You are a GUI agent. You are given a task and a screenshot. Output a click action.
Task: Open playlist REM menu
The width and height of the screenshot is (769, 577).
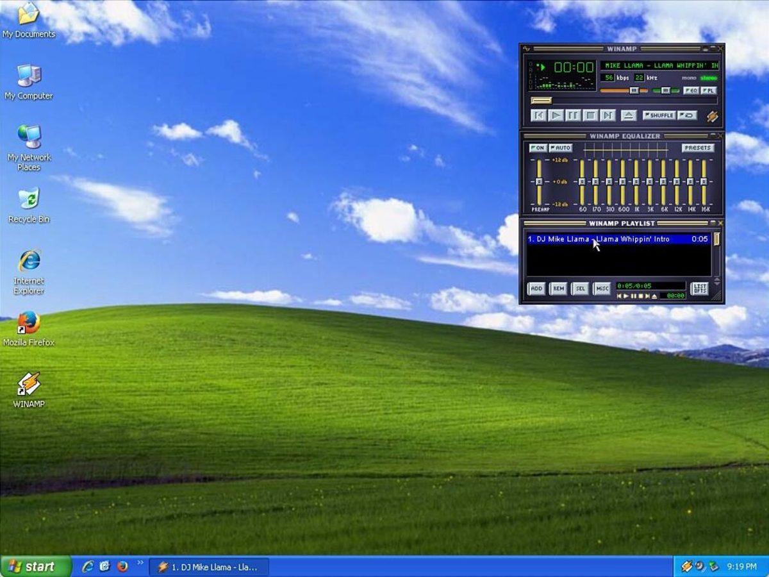click(558, 288)
